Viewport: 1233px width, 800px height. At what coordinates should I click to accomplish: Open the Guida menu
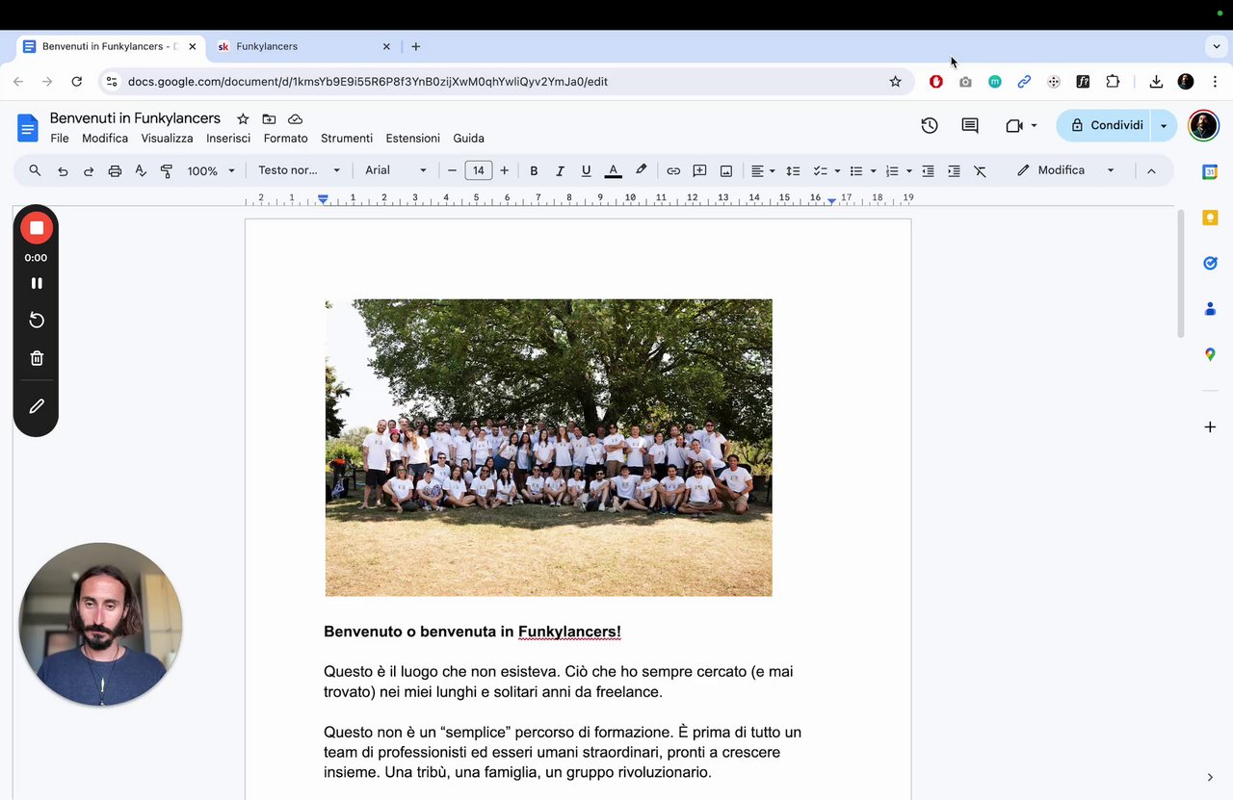[469, 139]
